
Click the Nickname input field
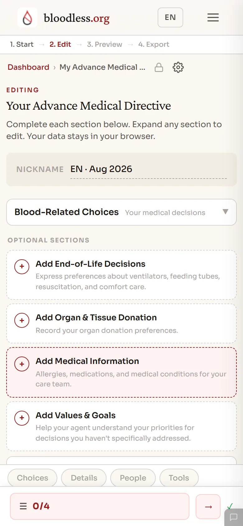pos(149,169)
